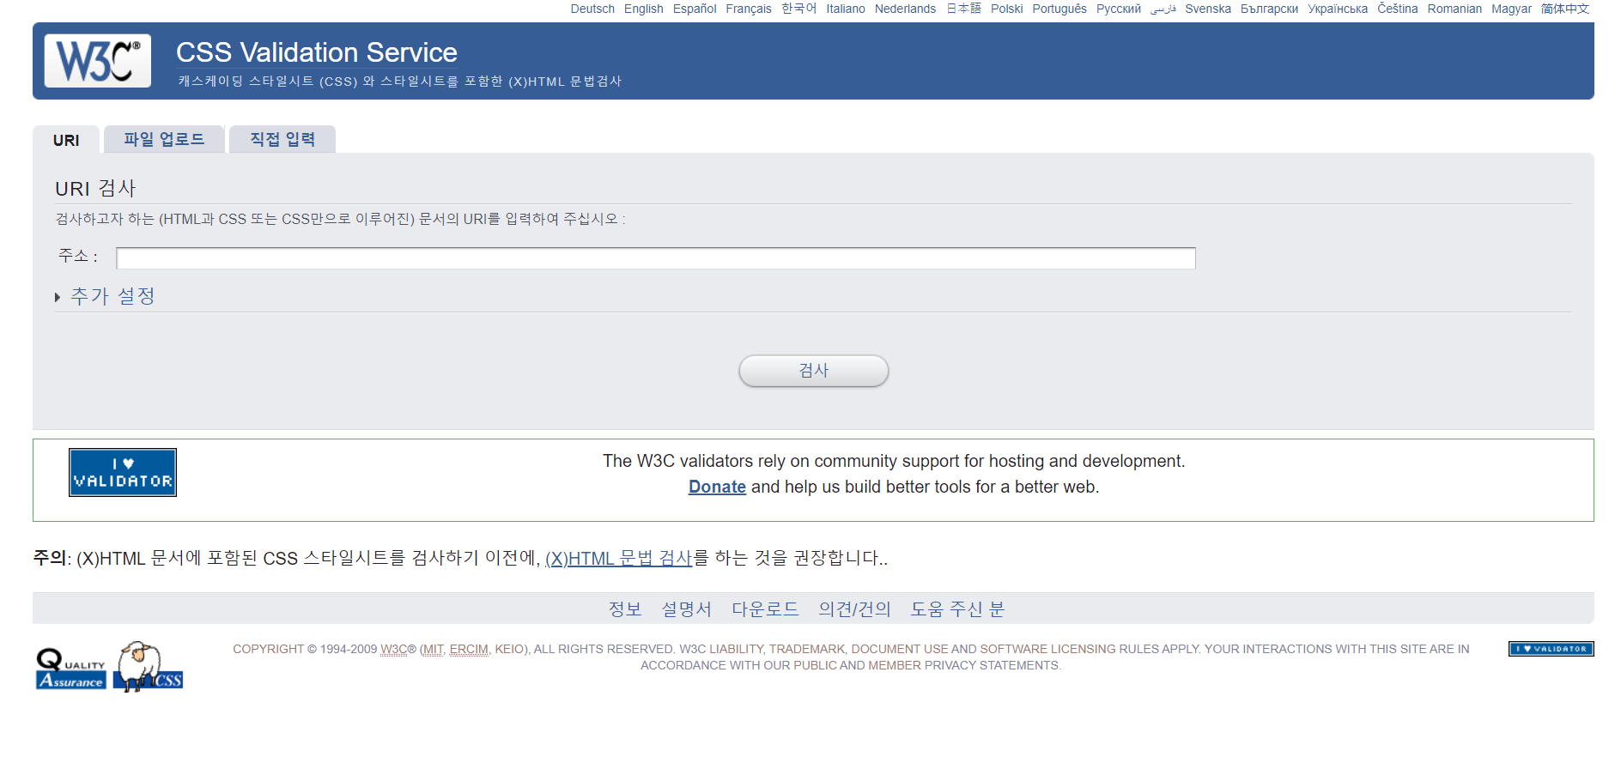This screenshot has width=1615, height=763.
Task: Click the W3C logo in header
Action: [x=98, y=61]
